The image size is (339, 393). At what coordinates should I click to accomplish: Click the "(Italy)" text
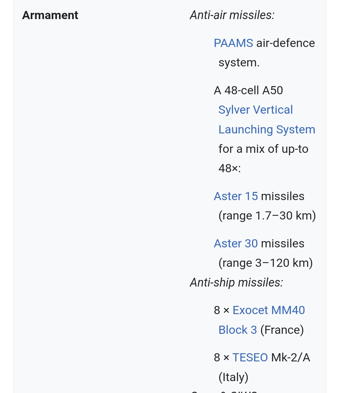(x=233, y=377)
